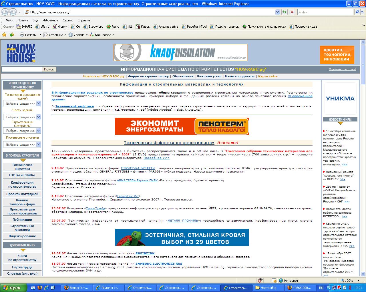This screenshot has height=292, width=366.
Task: Open the Вид menu
Action: coord(35,20)
